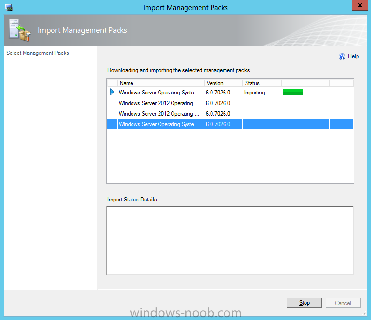
Task: Open the Help link
Action: pos(353,56)
